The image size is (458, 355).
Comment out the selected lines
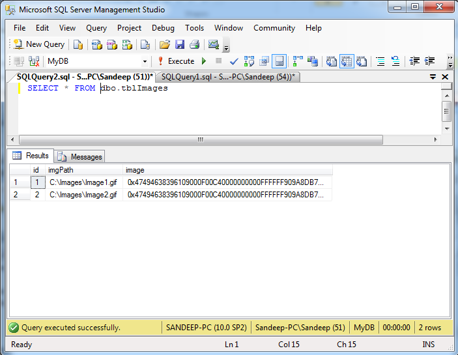click(380, 61)
